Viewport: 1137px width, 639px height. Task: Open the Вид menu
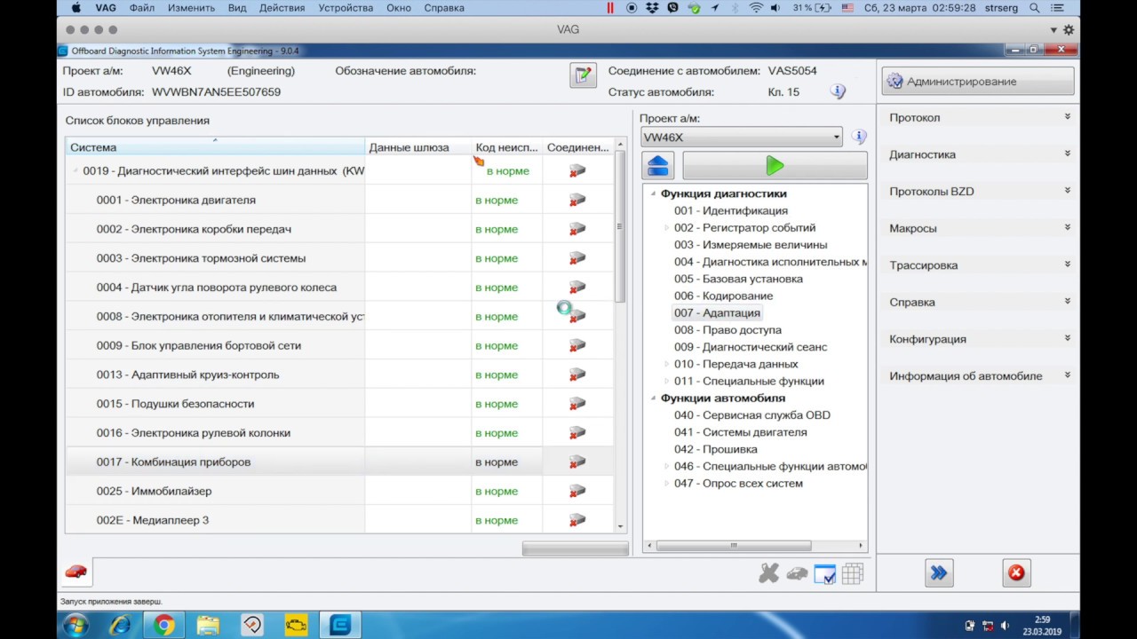[237, 8]
